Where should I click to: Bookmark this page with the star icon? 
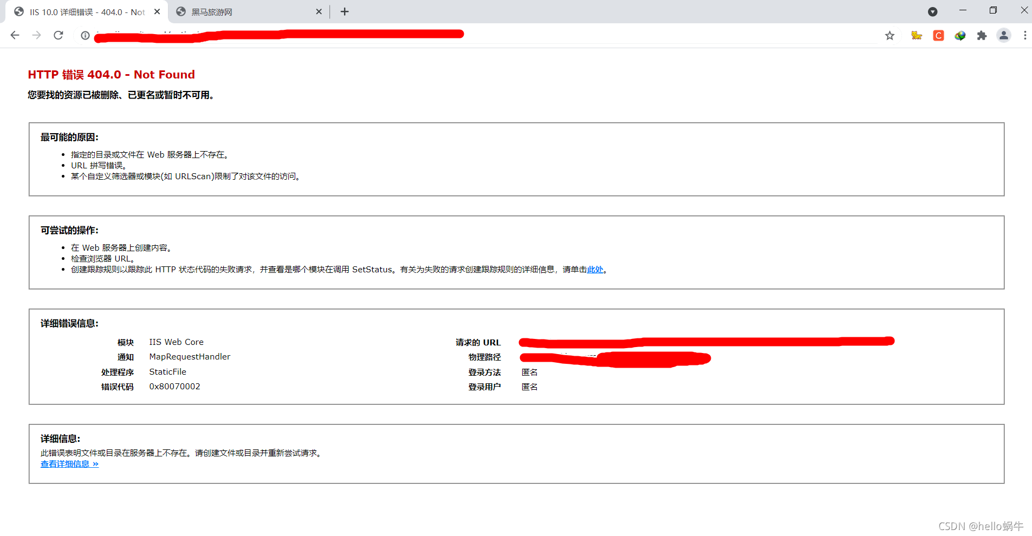(890, 35)
